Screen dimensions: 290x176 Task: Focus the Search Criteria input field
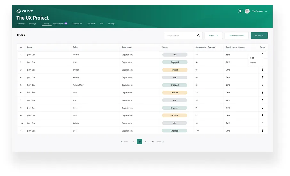pyautogui.click(x=183, y=36)
